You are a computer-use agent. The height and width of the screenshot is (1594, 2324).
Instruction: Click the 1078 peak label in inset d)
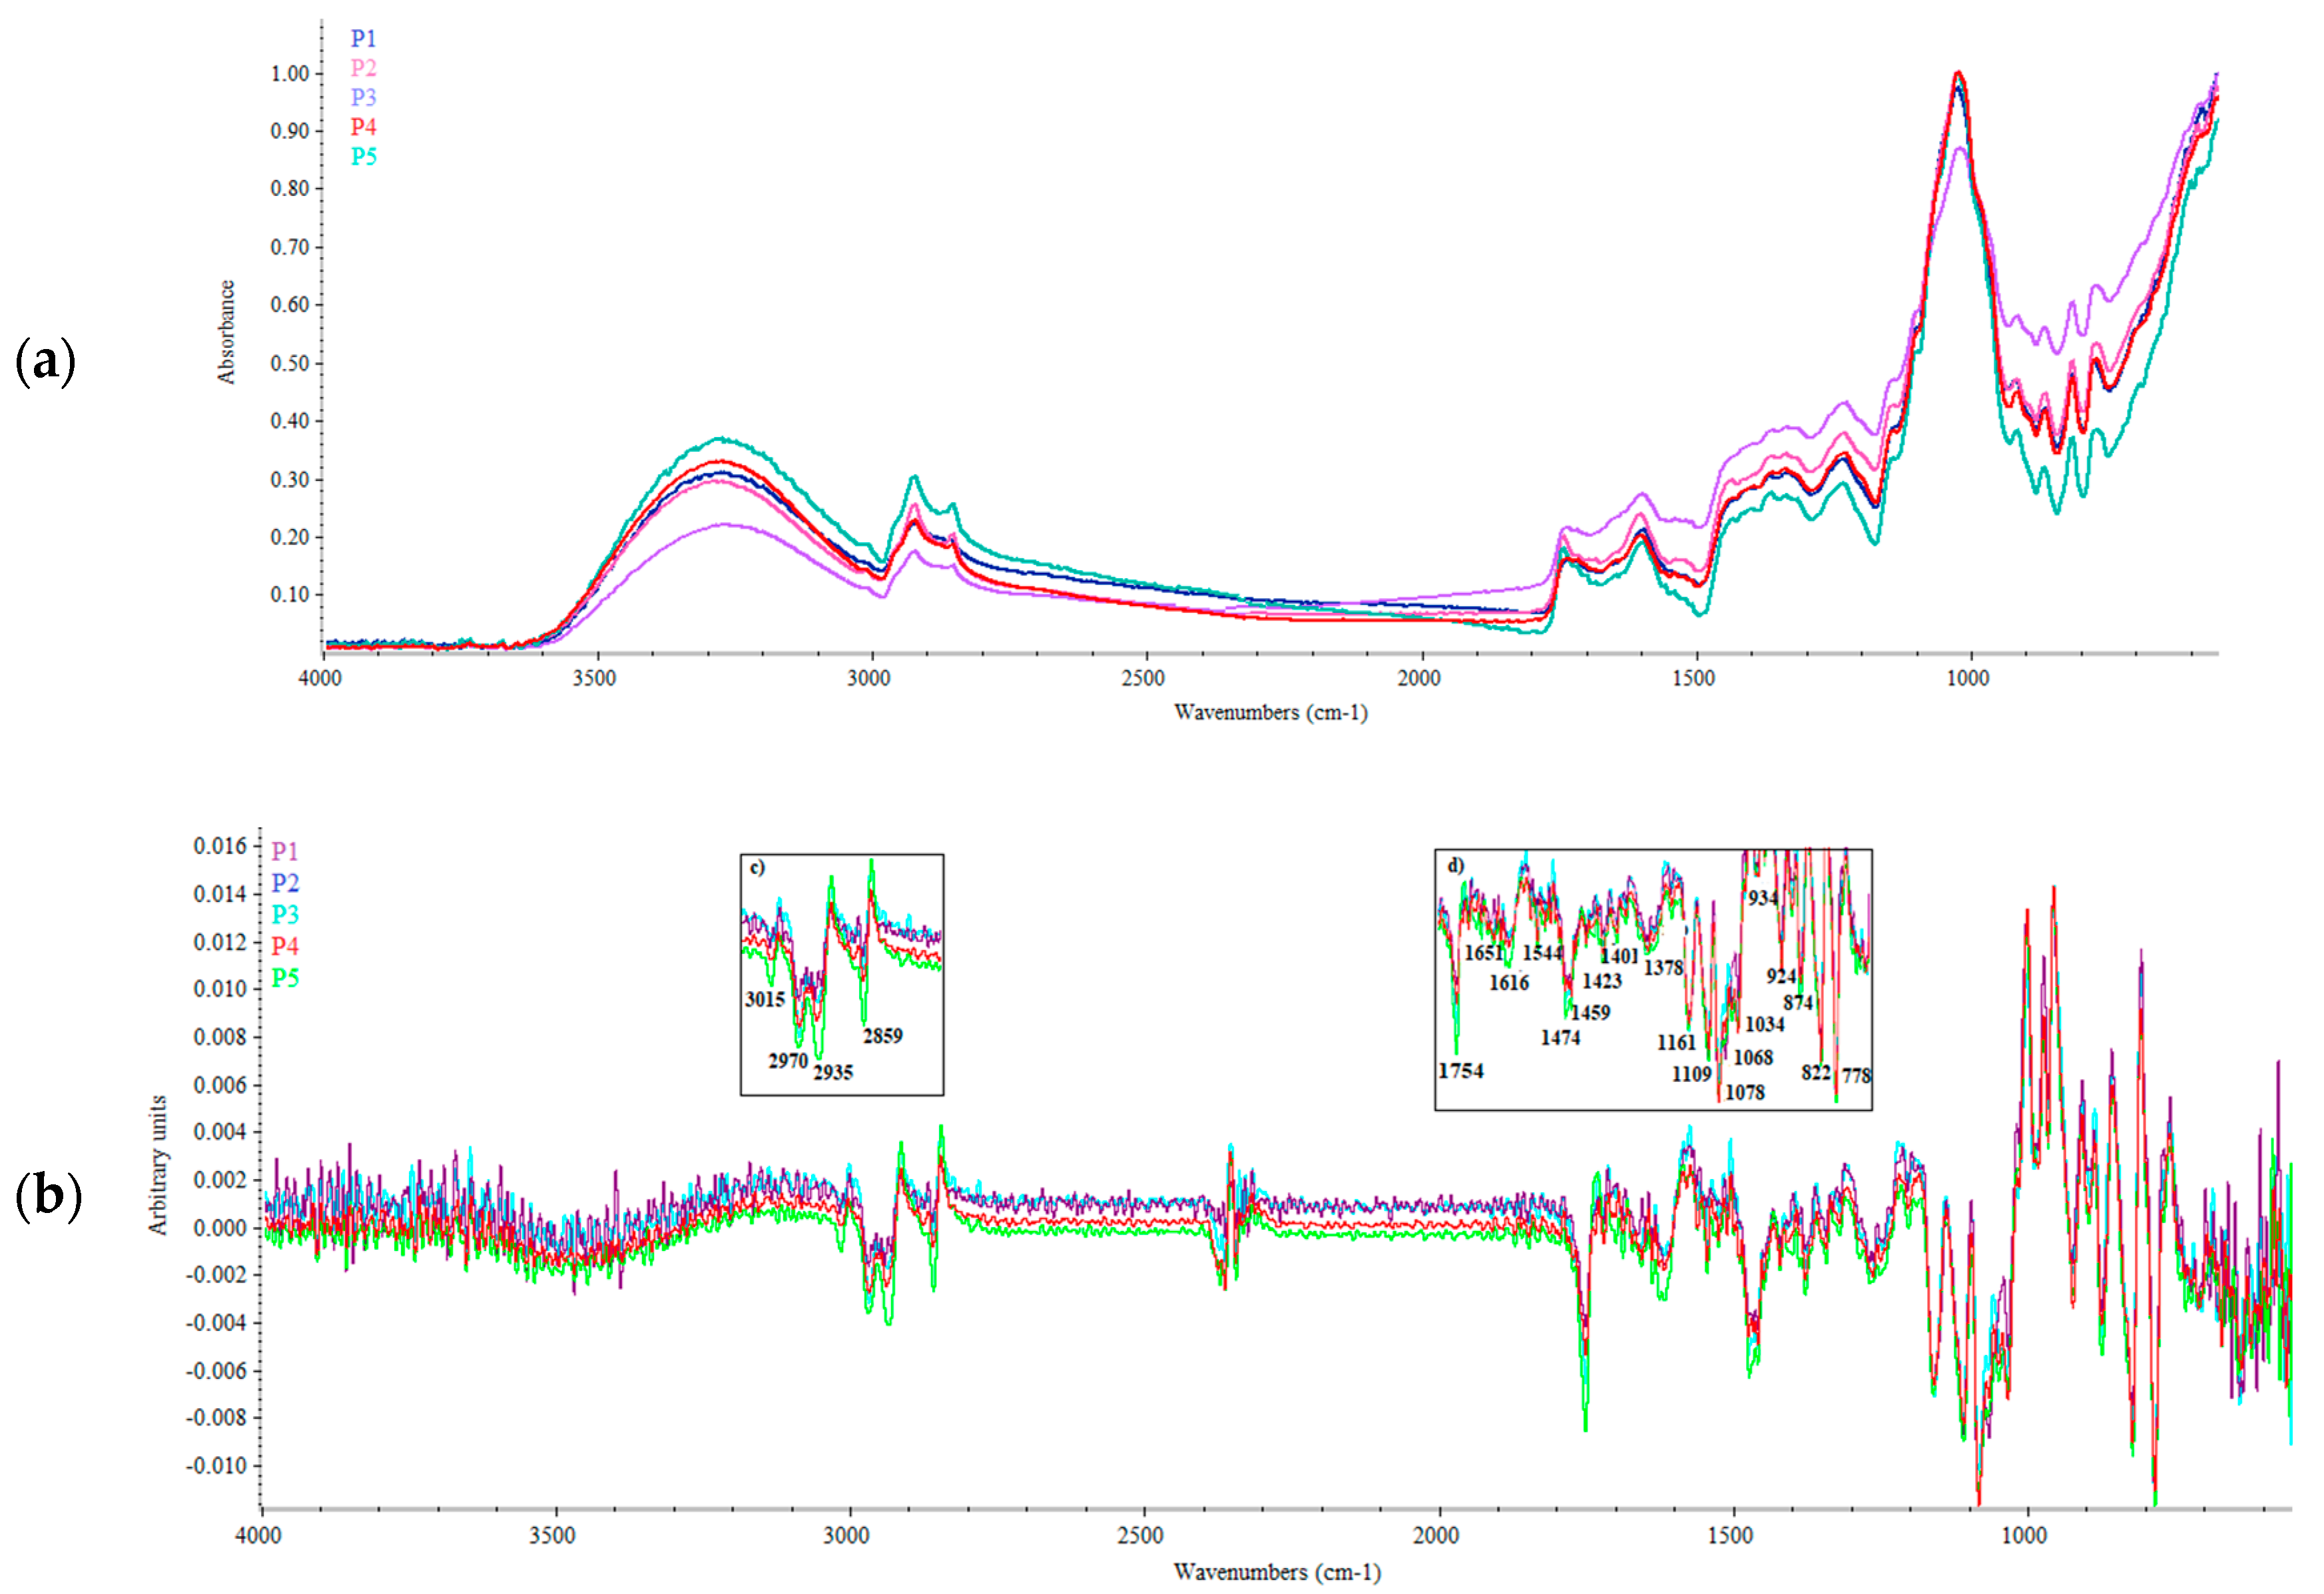coord(1745,1093)
